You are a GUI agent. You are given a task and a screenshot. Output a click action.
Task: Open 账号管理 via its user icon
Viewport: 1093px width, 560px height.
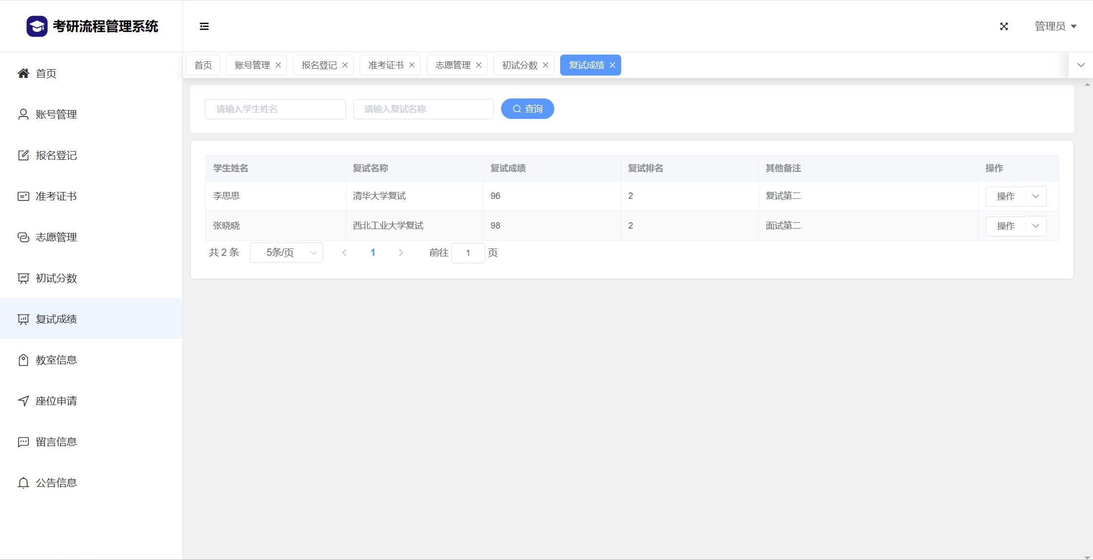click(x=23, y=115)
